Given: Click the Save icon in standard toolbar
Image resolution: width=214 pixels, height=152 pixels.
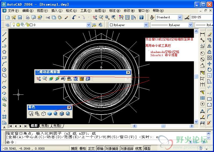Looking at the screenshot, I should (x=20, y=17).
